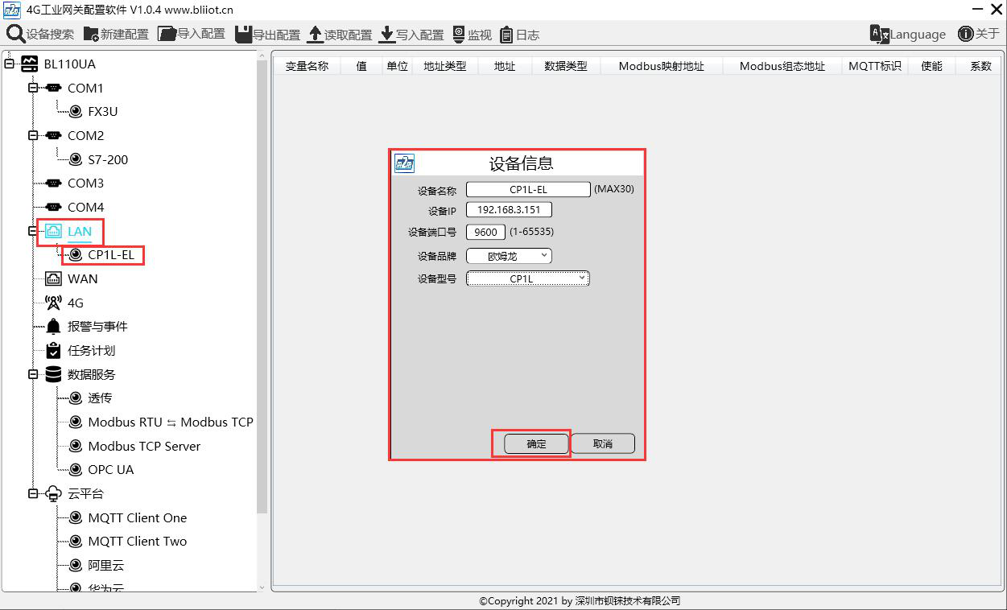Click the device IP input field
Image resolution: width=1007 pixels, height=610 pixels.
pyautogui.click(x=509, y=209)
